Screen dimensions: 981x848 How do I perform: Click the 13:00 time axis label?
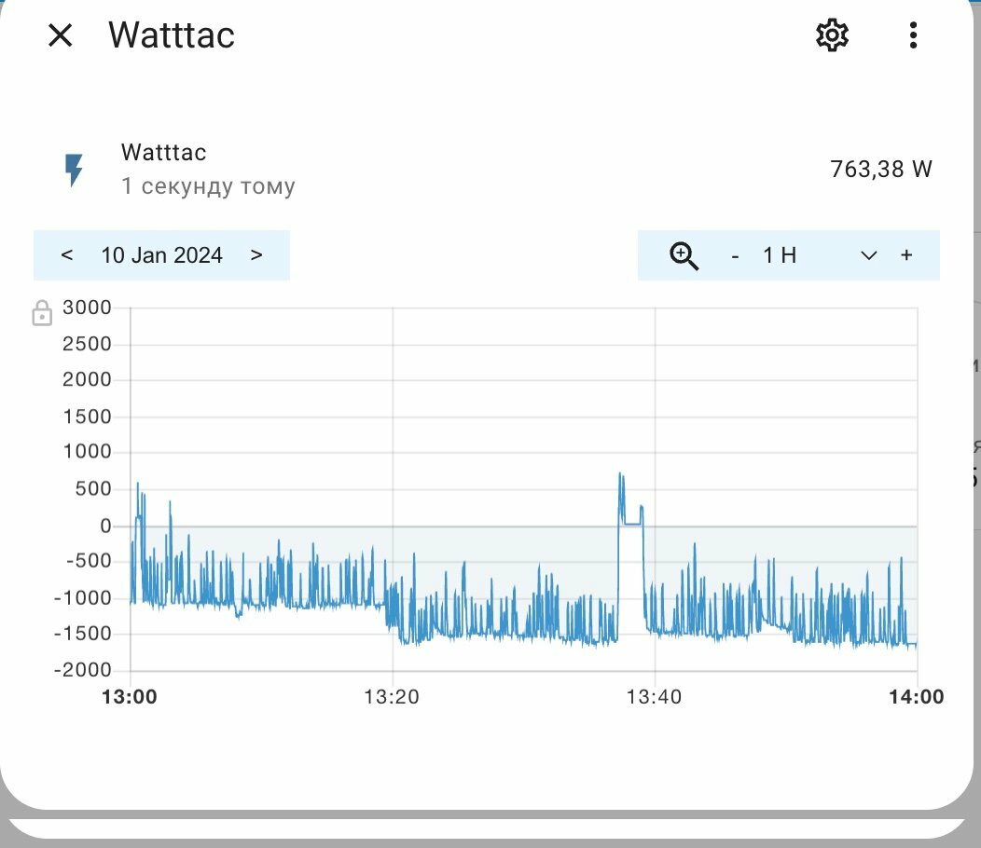tap(130, 697)
